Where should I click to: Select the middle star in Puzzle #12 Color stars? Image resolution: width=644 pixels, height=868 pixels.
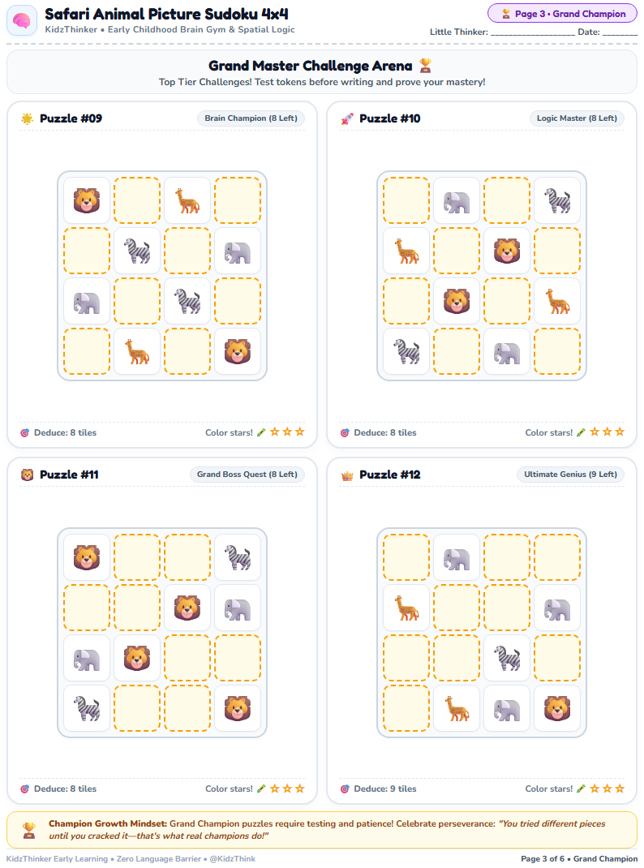click(x=607, y=789)
